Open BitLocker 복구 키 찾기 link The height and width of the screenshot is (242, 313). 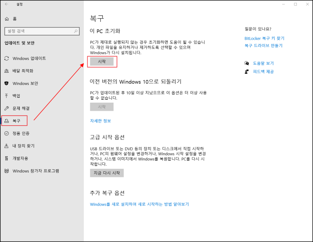(264, 38)
